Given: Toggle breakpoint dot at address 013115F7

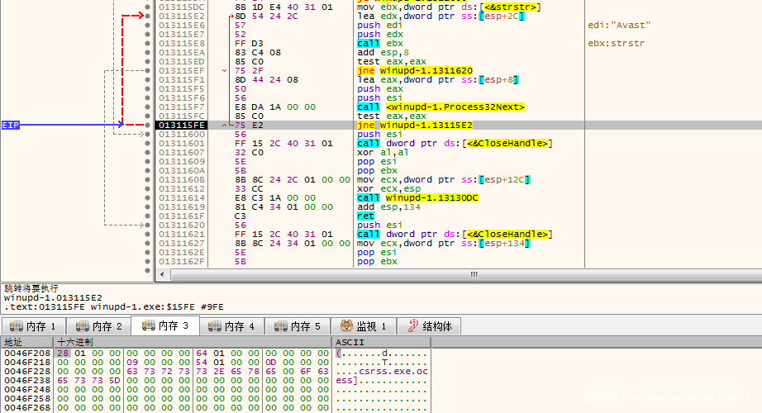Looking at the screenshot, I should (x=147, y=107).
